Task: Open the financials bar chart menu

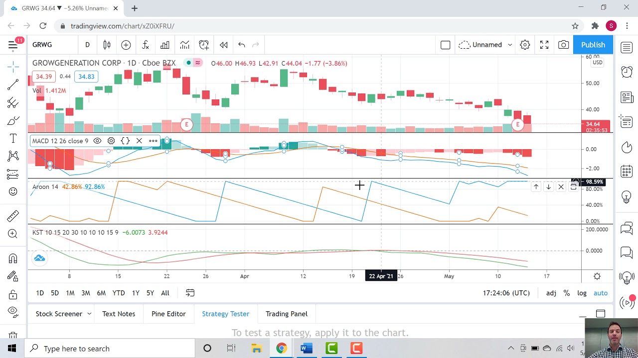Action: [x=165, y=45]
